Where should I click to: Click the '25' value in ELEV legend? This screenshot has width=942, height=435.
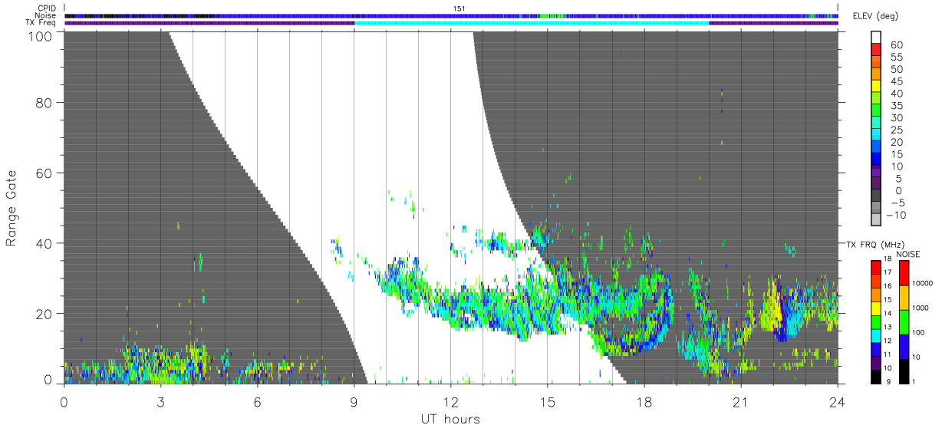(x=896, y=130)
